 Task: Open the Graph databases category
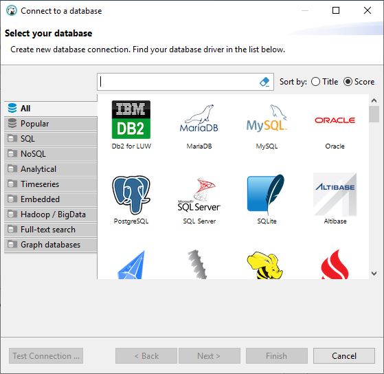[x=51, y=244]
